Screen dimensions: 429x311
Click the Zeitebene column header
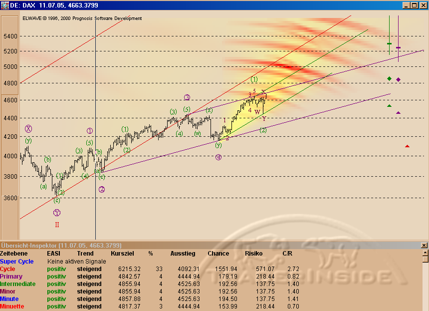point(13,254)
